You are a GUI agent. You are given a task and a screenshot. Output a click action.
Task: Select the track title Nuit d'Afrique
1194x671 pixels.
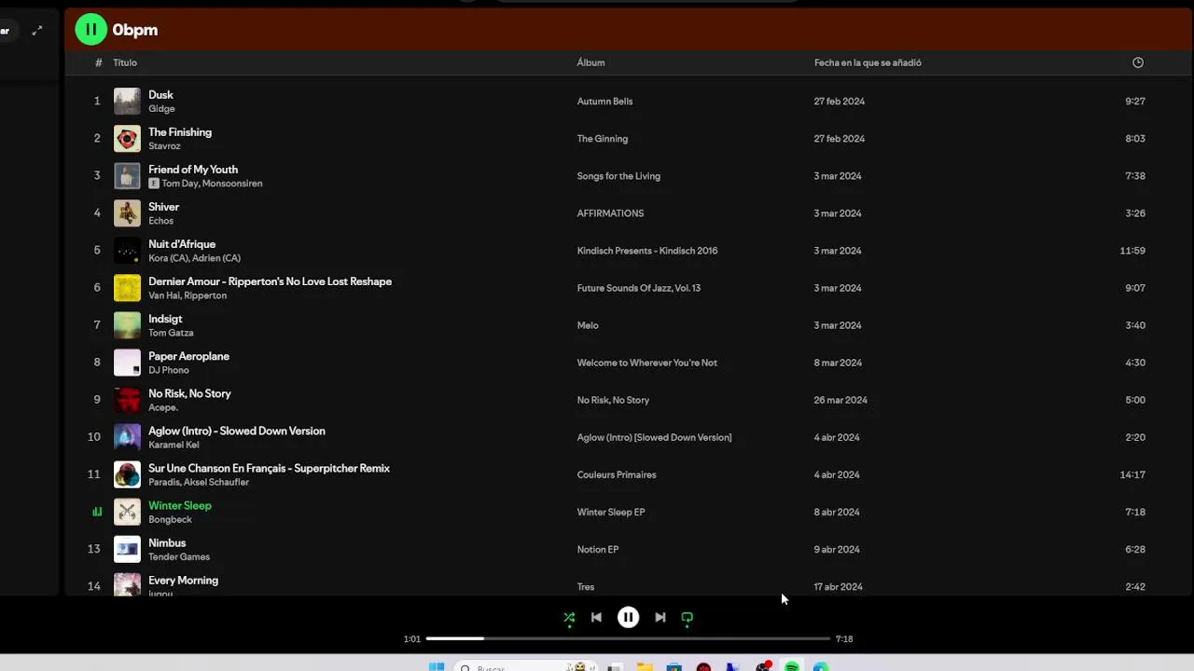pos(182,244)
